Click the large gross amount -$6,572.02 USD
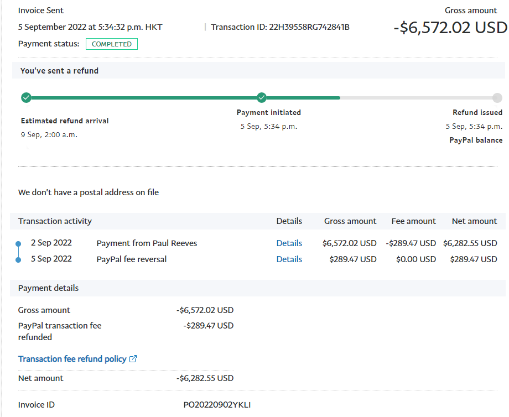 pos(450,28)
